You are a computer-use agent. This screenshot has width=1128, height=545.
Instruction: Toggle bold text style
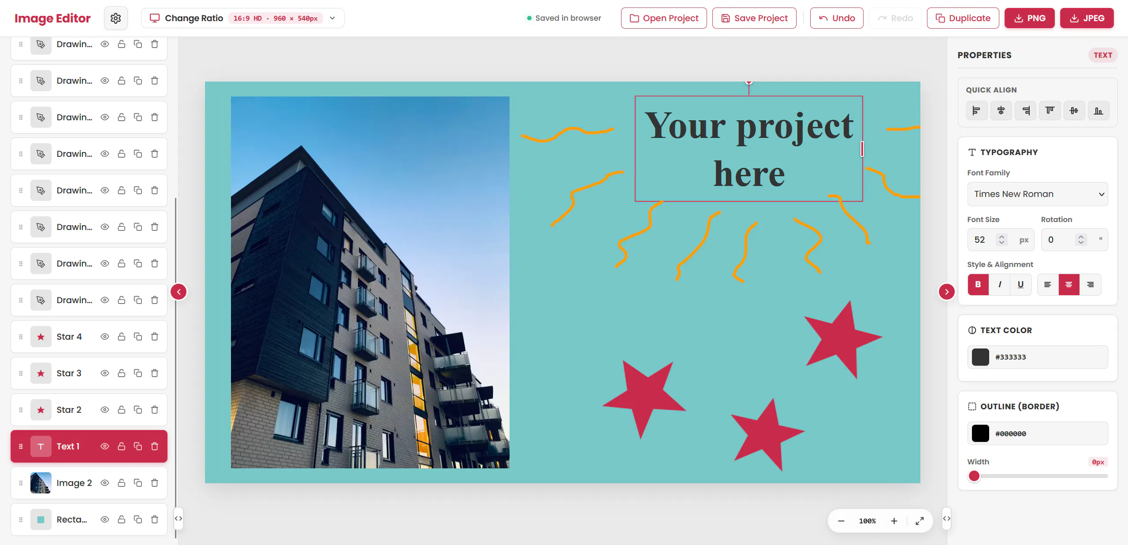pyautogui.click(x=978, y=285)
